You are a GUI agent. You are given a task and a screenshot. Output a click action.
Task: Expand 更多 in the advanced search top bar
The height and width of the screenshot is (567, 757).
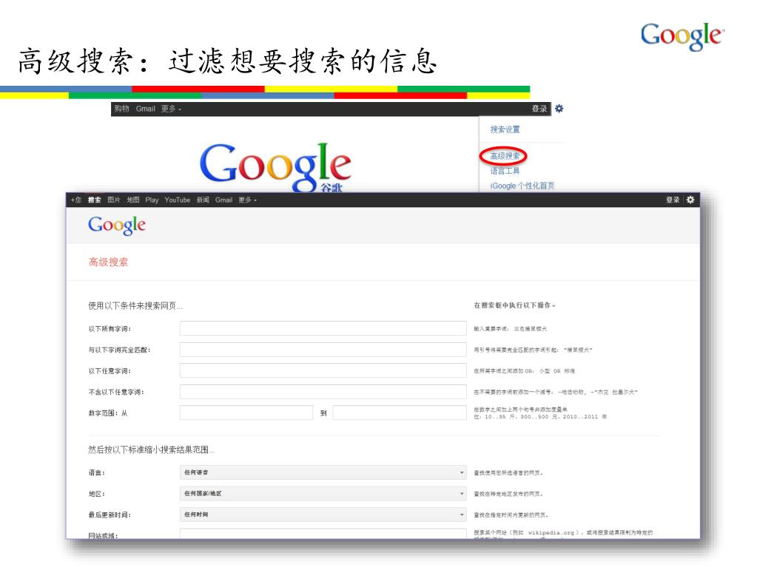coord(248,200)
